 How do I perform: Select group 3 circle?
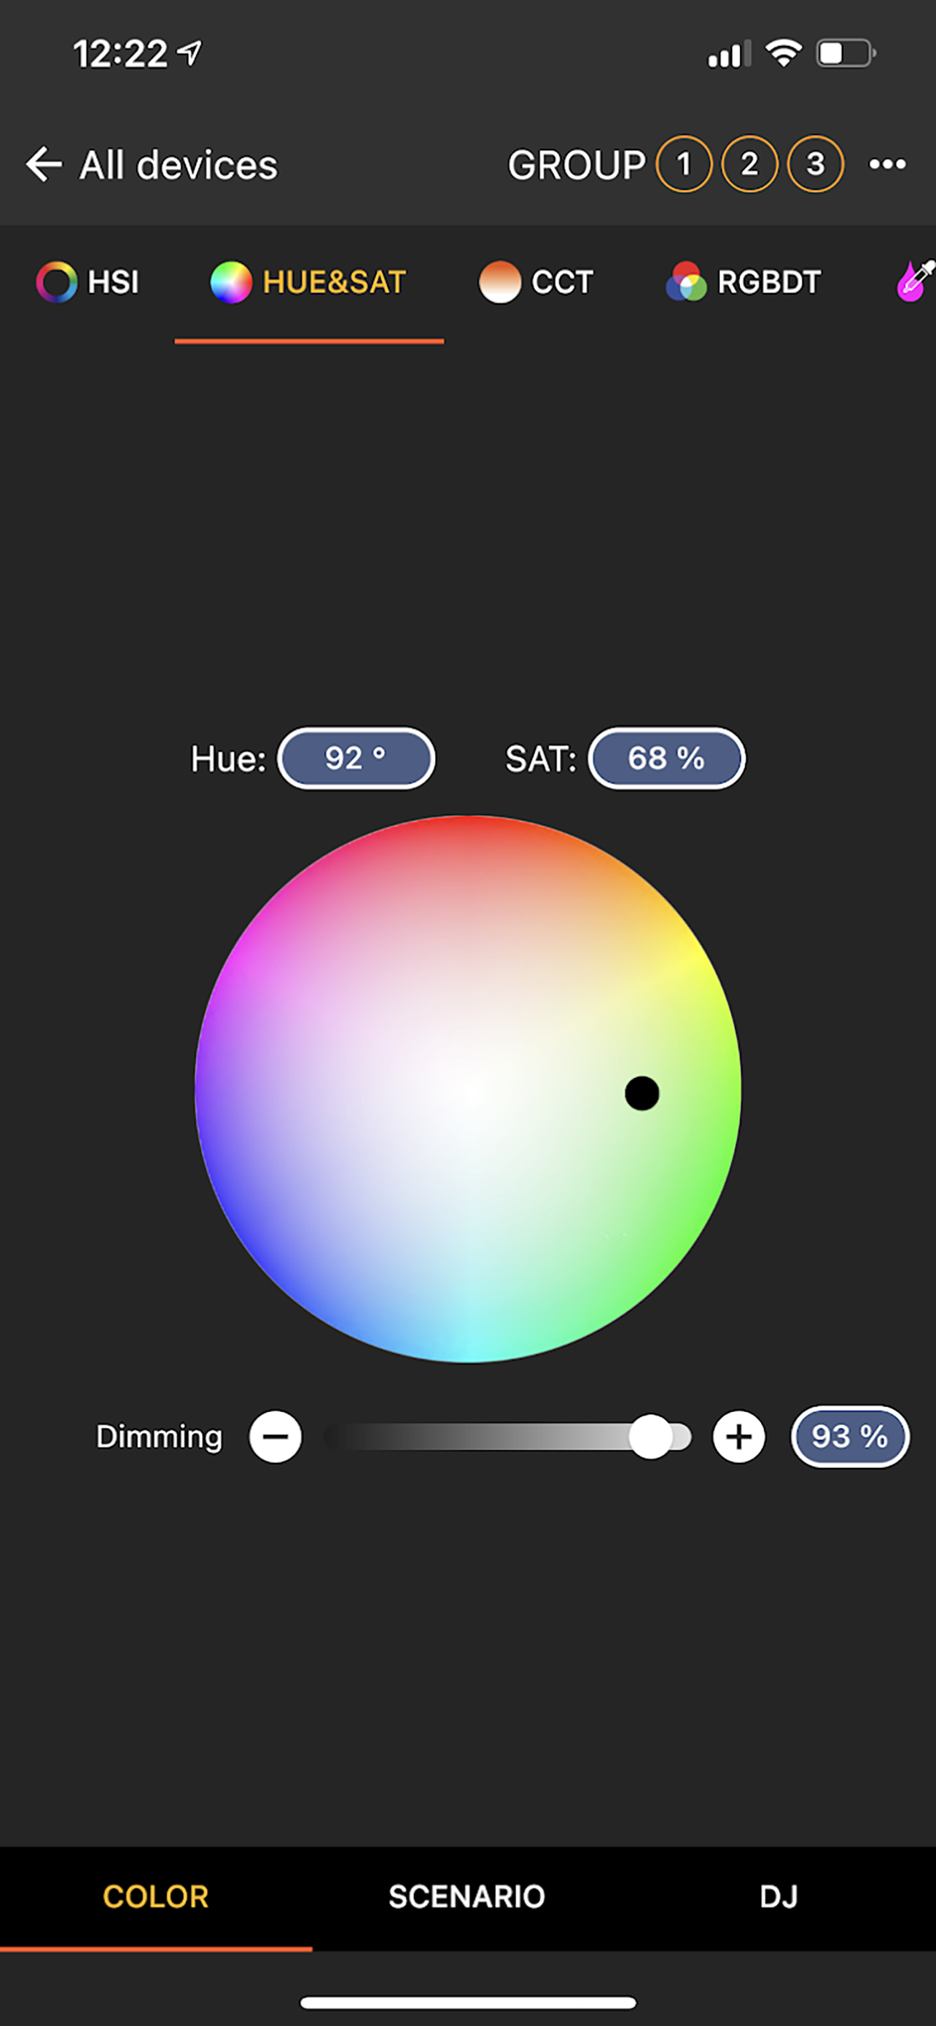pyautogui.click(x=816, y=164)
